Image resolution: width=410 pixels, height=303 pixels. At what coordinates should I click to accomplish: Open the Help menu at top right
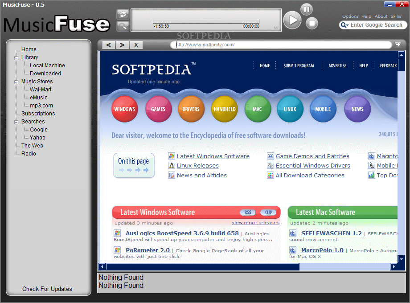[366, 16]
